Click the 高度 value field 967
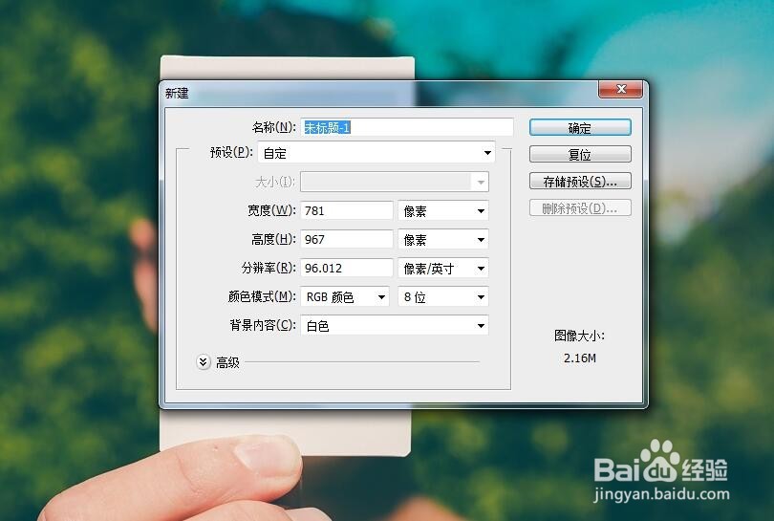Viewport: 774px width, 521px height. tap(347, 240)
